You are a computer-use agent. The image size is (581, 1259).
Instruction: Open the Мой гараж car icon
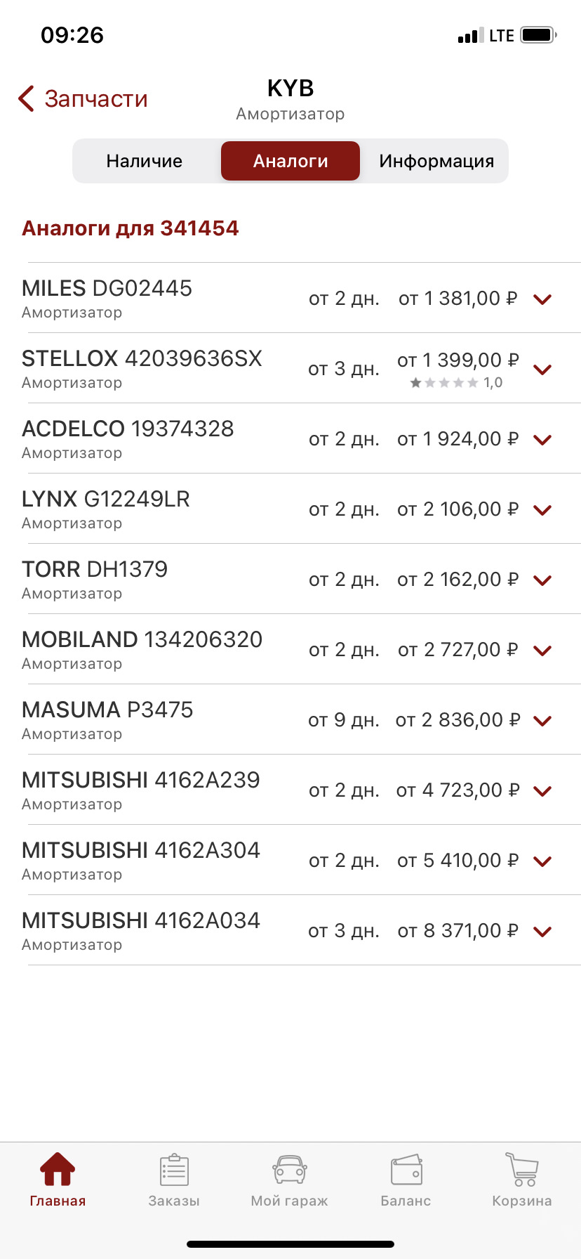point(289,1170)
